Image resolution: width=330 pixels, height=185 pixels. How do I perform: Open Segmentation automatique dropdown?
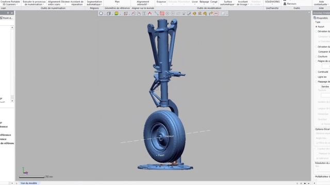point(94,3)
